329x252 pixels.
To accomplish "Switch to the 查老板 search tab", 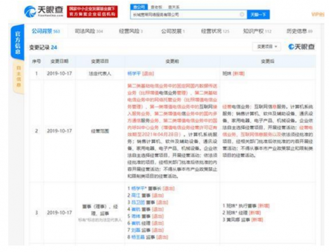I will point(156,7).
